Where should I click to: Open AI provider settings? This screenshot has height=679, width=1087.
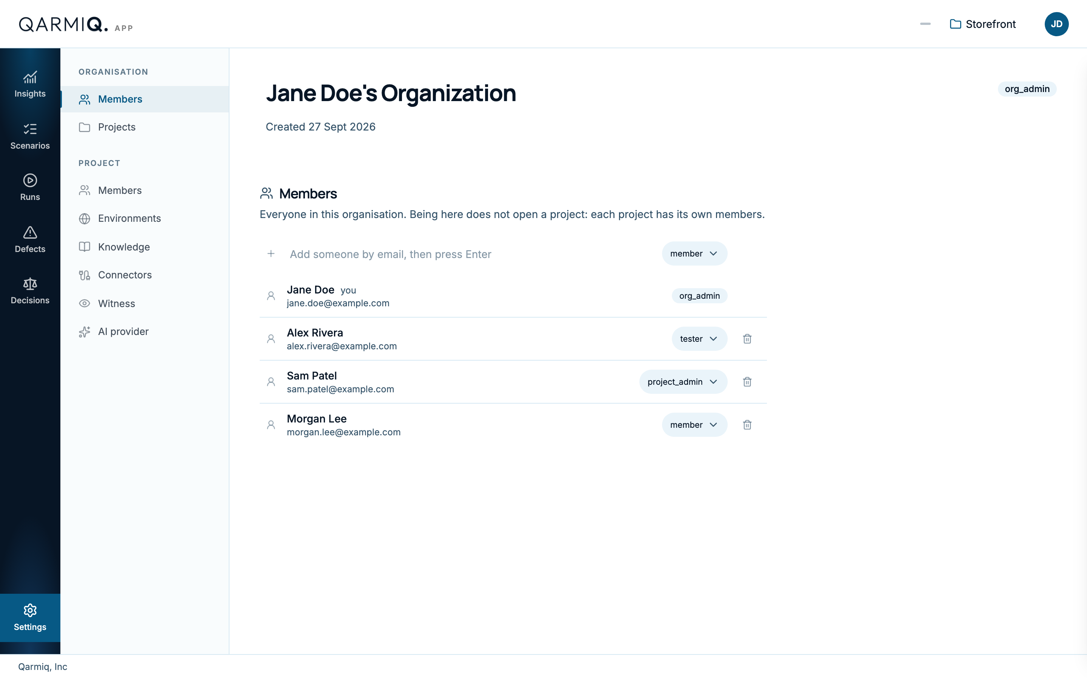145,332
